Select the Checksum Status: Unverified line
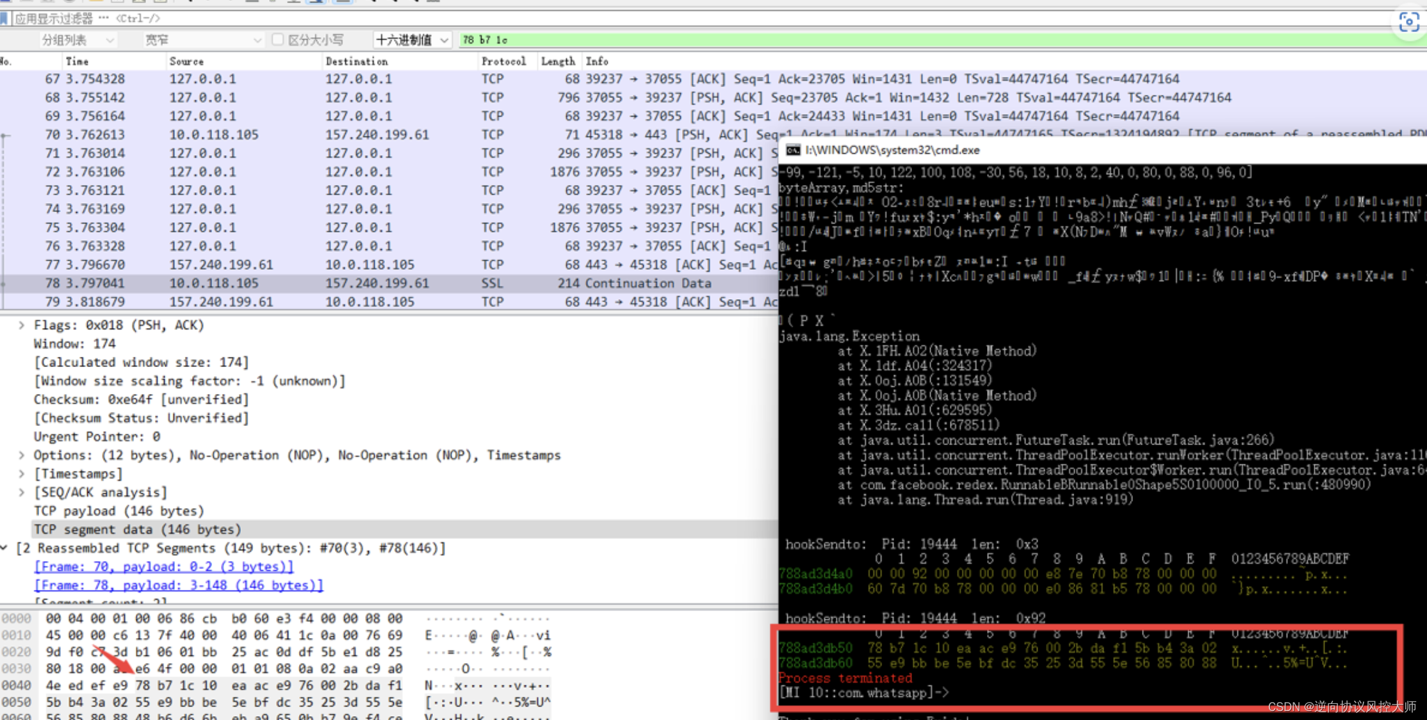Viewport: 1427px width, 720px height. click(141, 418)
